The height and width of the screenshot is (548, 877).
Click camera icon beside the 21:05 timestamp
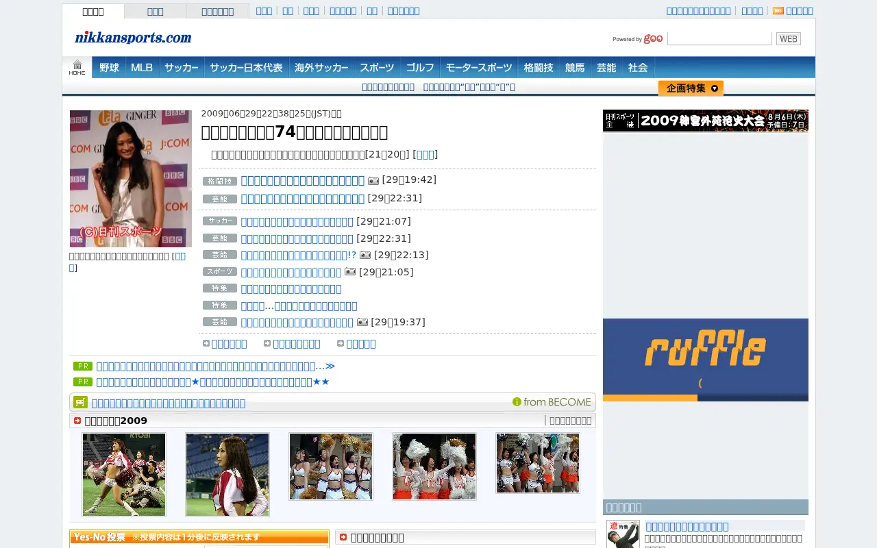(350, 271)
